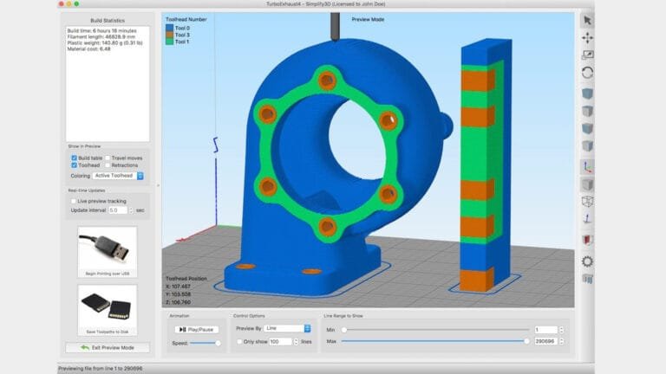Click the Tool 3 orange legend swatch
Screen dimensions: 666x374
169,35
